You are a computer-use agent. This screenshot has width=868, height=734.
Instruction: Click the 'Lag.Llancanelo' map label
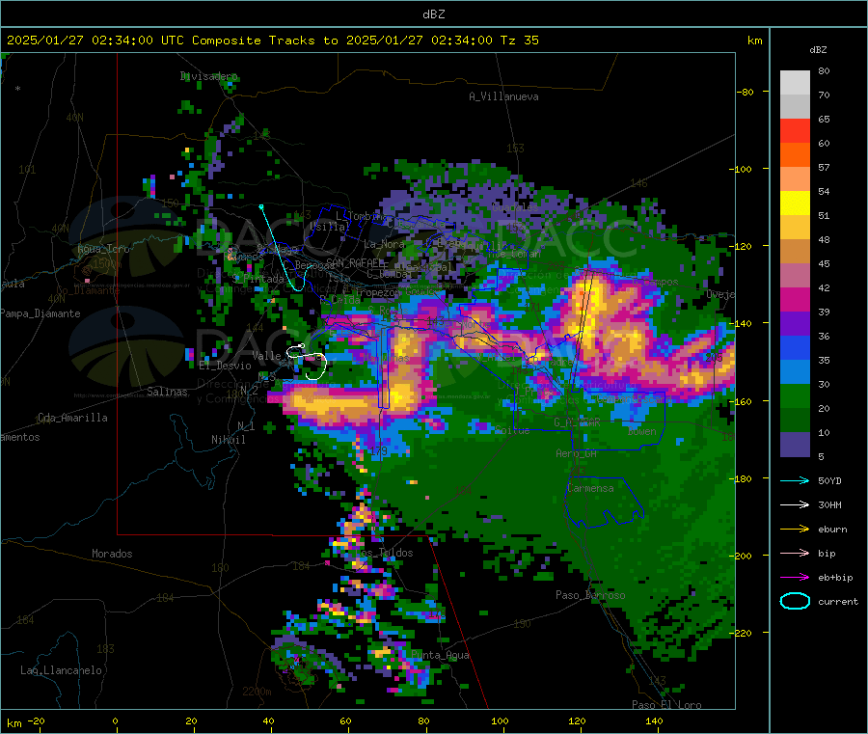point(61,670)
